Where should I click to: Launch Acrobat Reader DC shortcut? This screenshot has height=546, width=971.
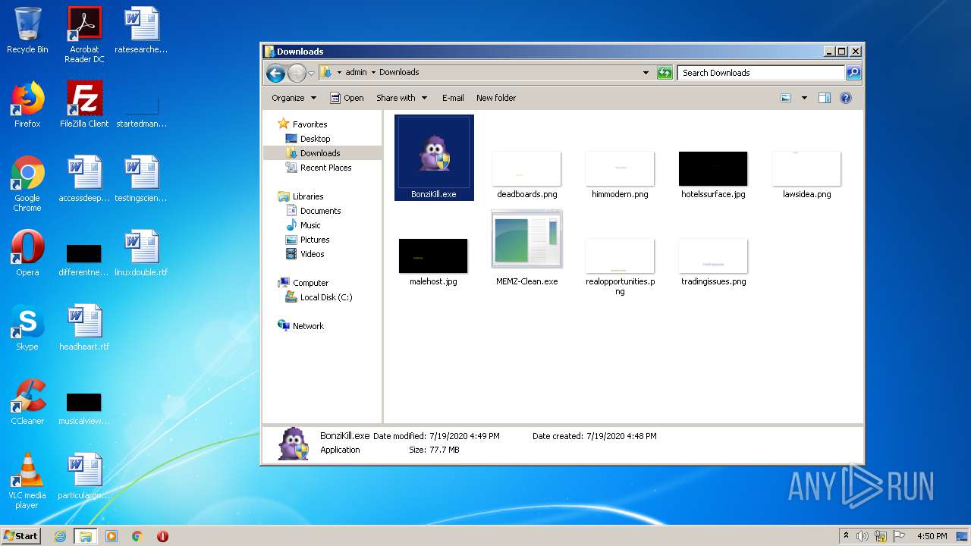pyautogui.click(x=84, y=35)
